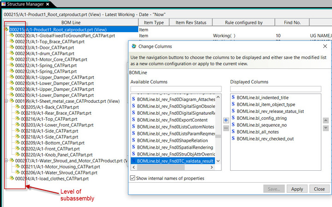Image resolution: width=332 pixels, height=207 pixels.
Task: Click the Find No. column header
Action: 292,22
